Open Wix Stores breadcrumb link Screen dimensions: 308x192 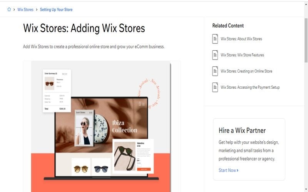pos(25,9)
